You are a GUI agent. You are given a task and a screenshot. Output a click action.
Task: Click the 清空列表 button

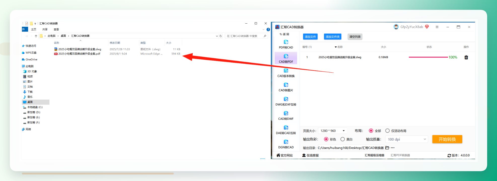pyautogui.click(x=355, y=37)
